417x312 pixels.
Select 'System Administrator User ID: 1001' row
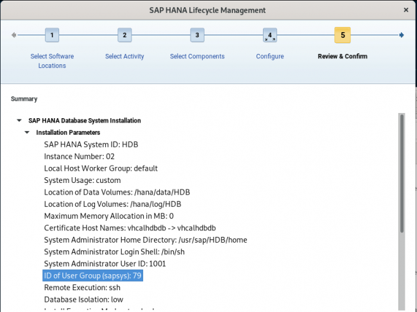pos(105,264)
